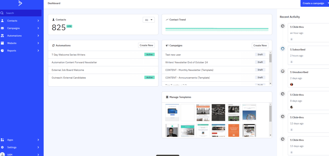Select the orange template thumbnail
Image resolution: width=329 pixels, height=156 pixels.
pos(234,130)
